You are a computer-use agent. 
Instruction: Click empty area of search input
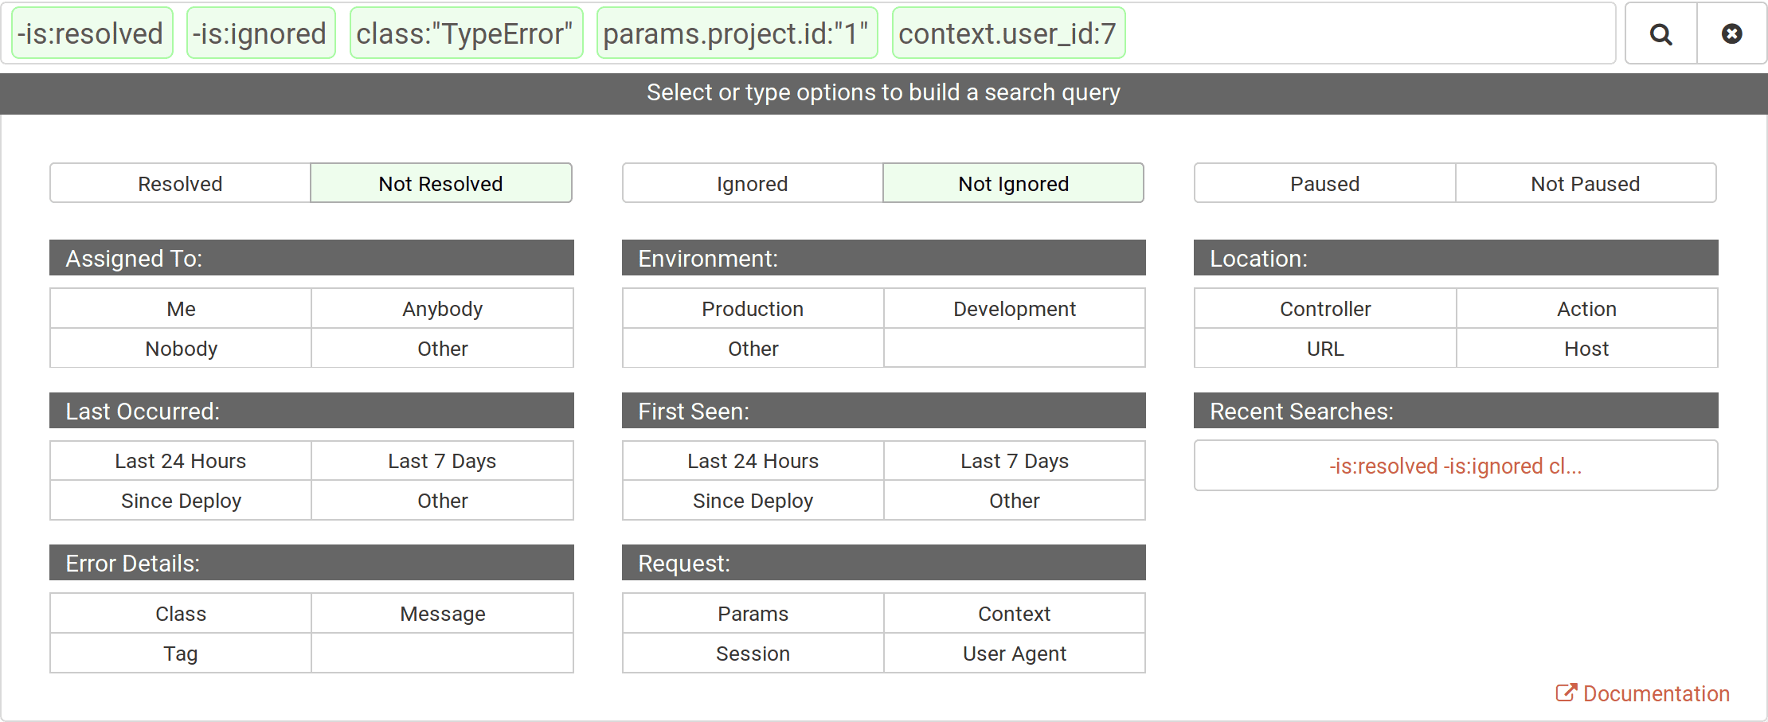(x=1370, y=33)
